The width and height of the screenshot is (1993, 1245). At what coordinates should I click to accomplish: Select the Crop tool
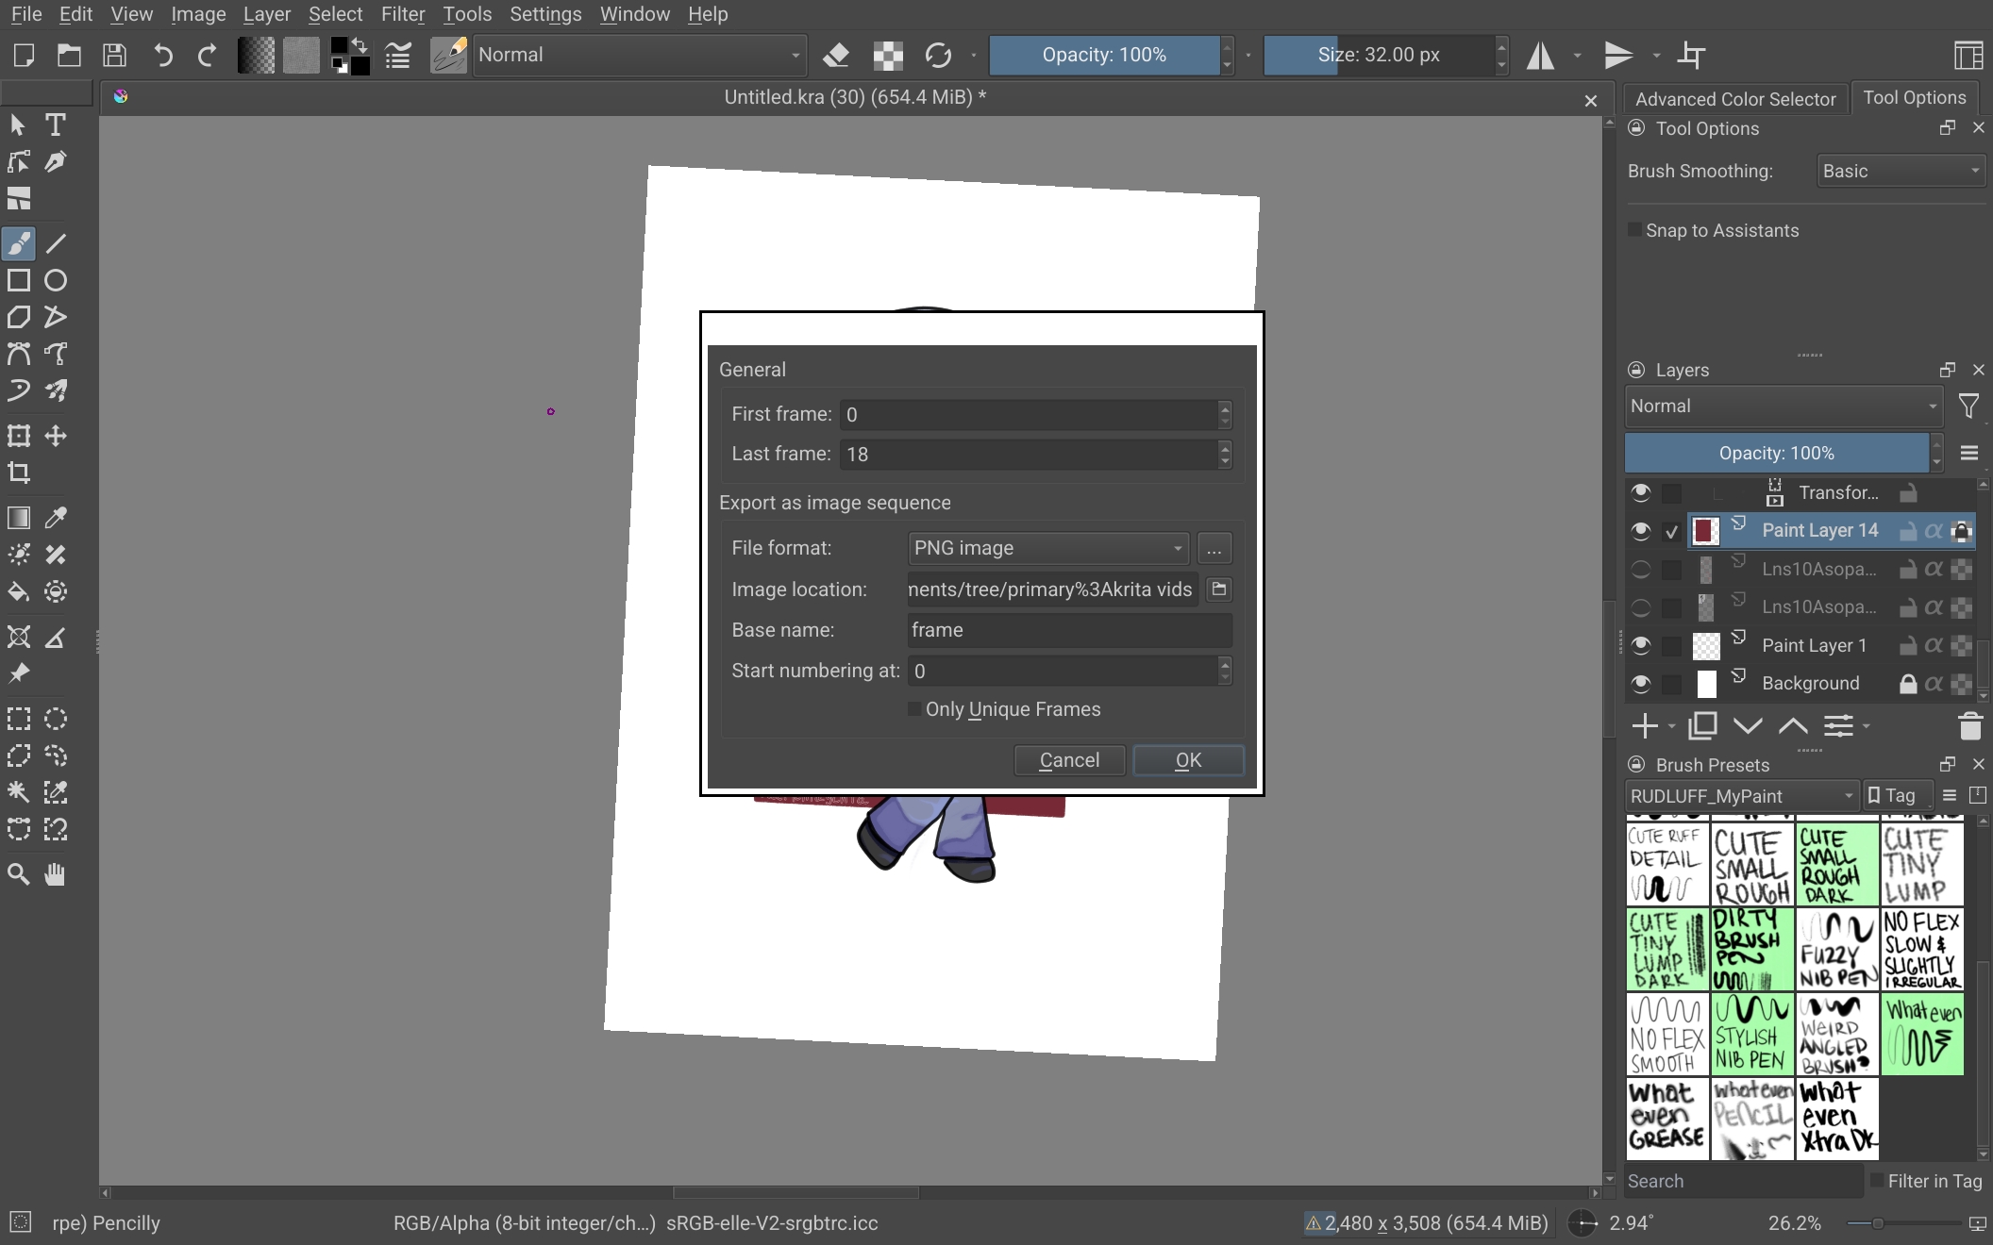tap(19, 473)
